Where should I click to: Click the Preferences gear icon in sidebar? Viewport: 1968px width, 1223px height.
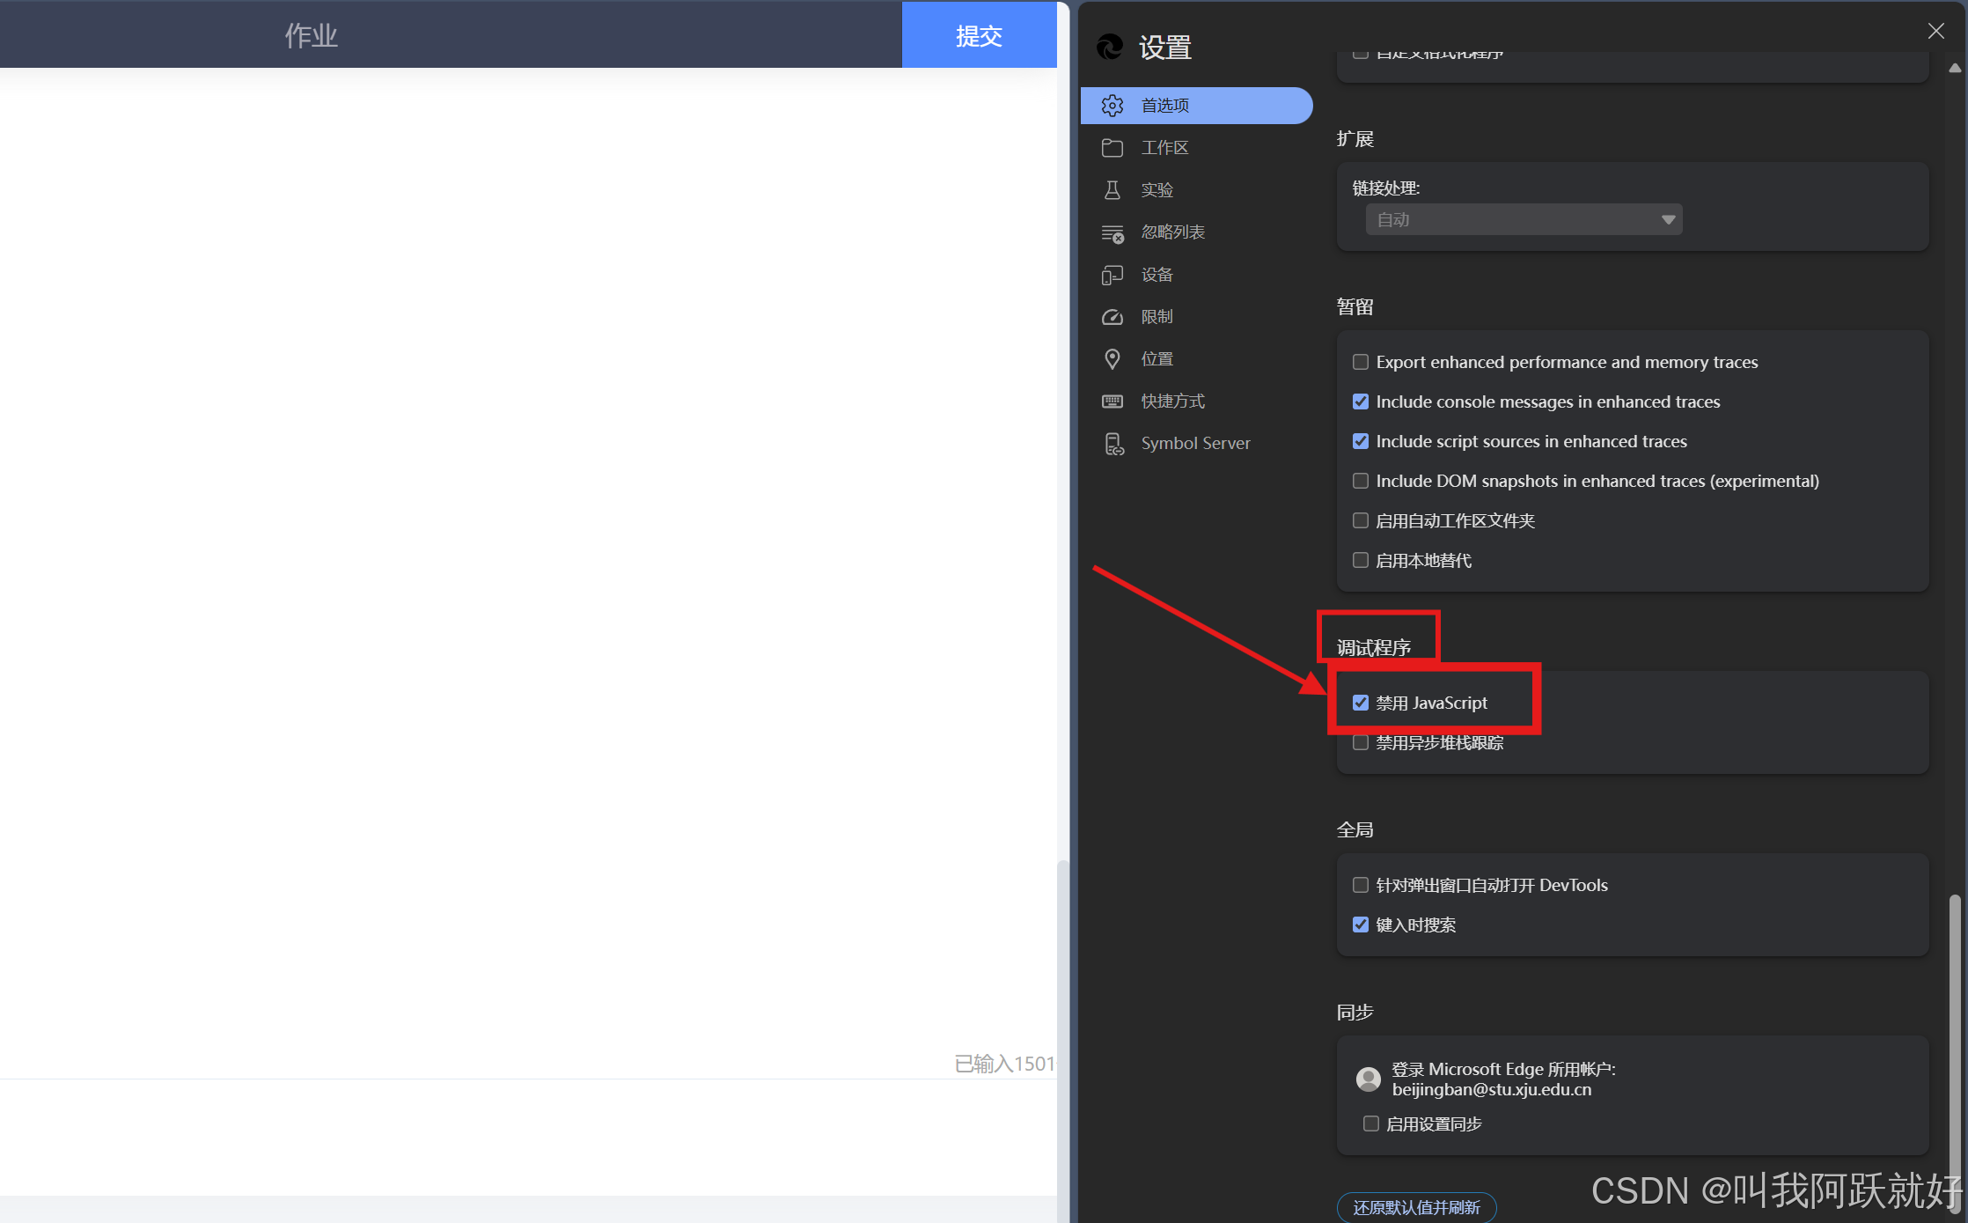[x=1113, y=106]
